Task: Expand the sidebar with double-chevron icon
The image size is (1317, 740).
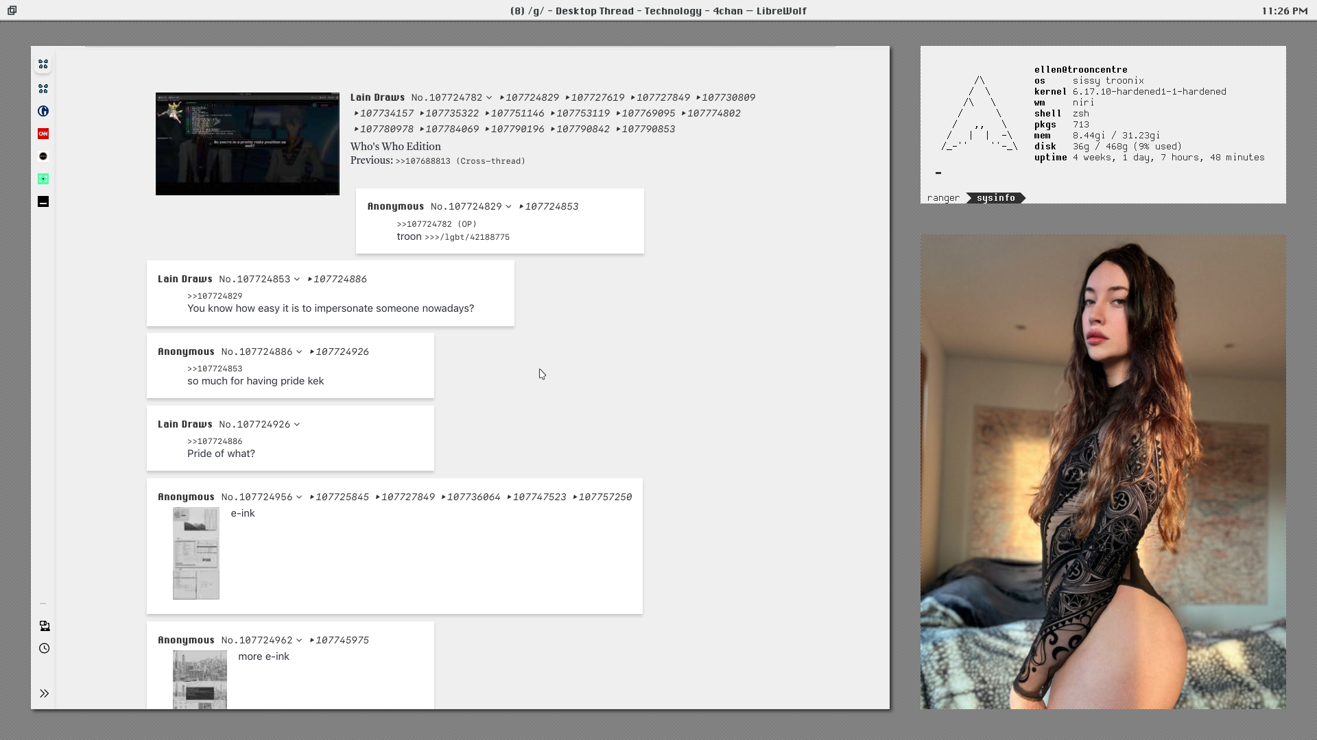Action: click(44, 693)
